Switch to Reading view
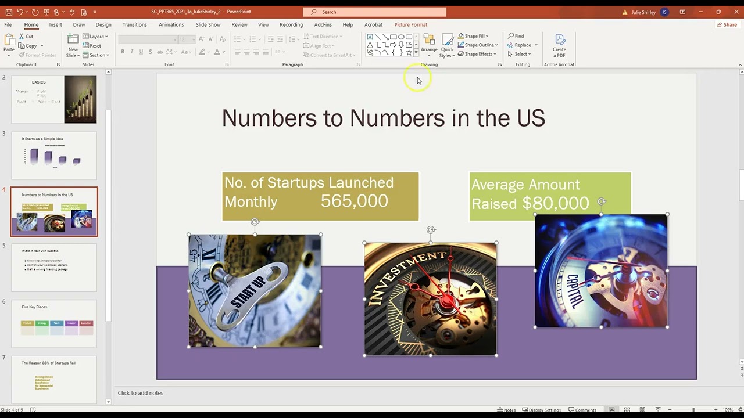 642,410
